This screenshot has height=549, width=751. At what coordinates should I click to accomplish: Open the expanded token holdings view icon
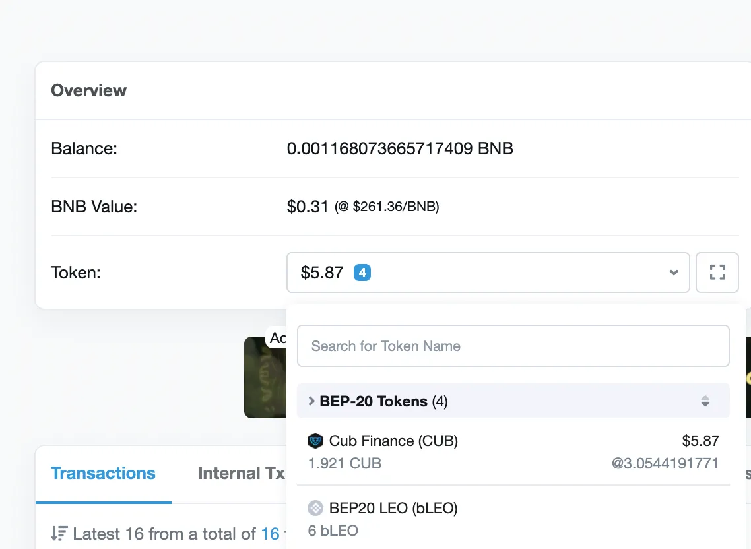(x=717, y=272)
